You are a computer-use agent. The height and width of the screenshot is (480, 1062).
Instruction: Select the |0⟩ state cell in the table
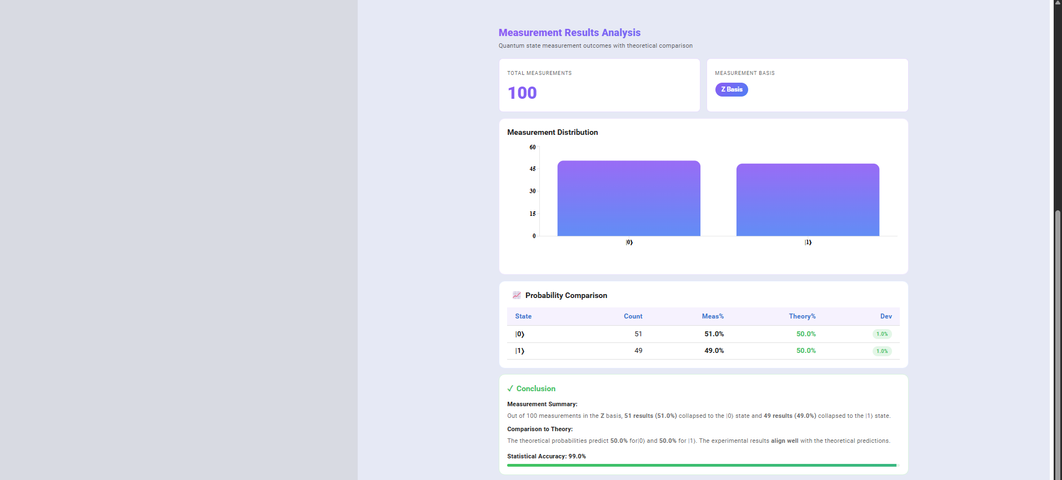point(519,334)
